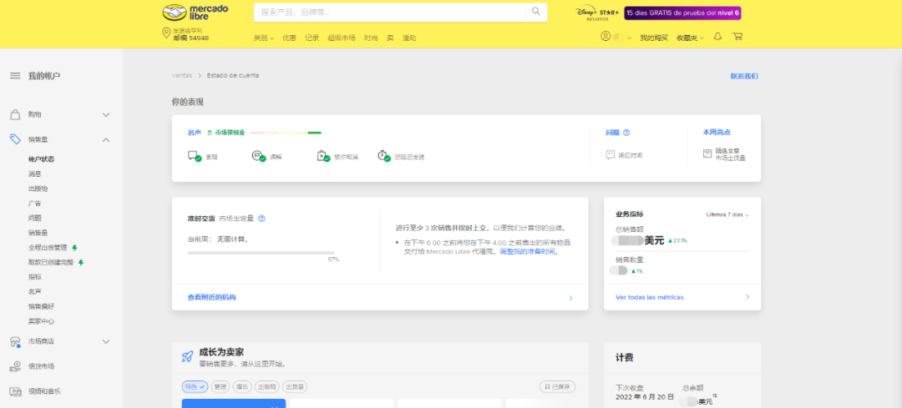902x408 pixels.
Task: Open the shopping cart icon
Action: (x=737, y=36)
